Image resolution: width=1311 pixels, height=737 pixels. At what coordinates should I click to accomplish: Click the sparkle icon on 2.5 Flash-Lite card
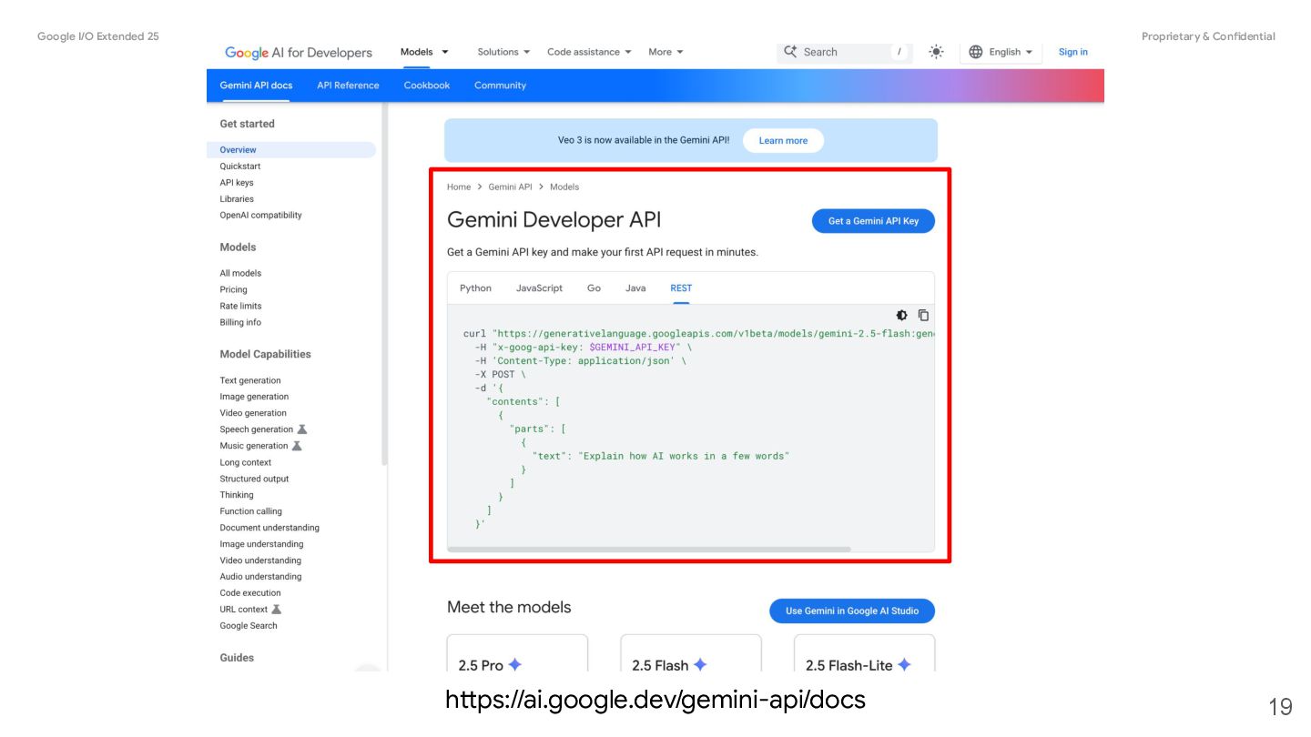(x=904, y=665)
